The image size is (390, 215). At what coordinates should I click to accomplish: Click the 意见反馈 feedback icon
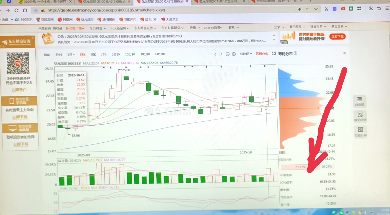coord(360,116)
